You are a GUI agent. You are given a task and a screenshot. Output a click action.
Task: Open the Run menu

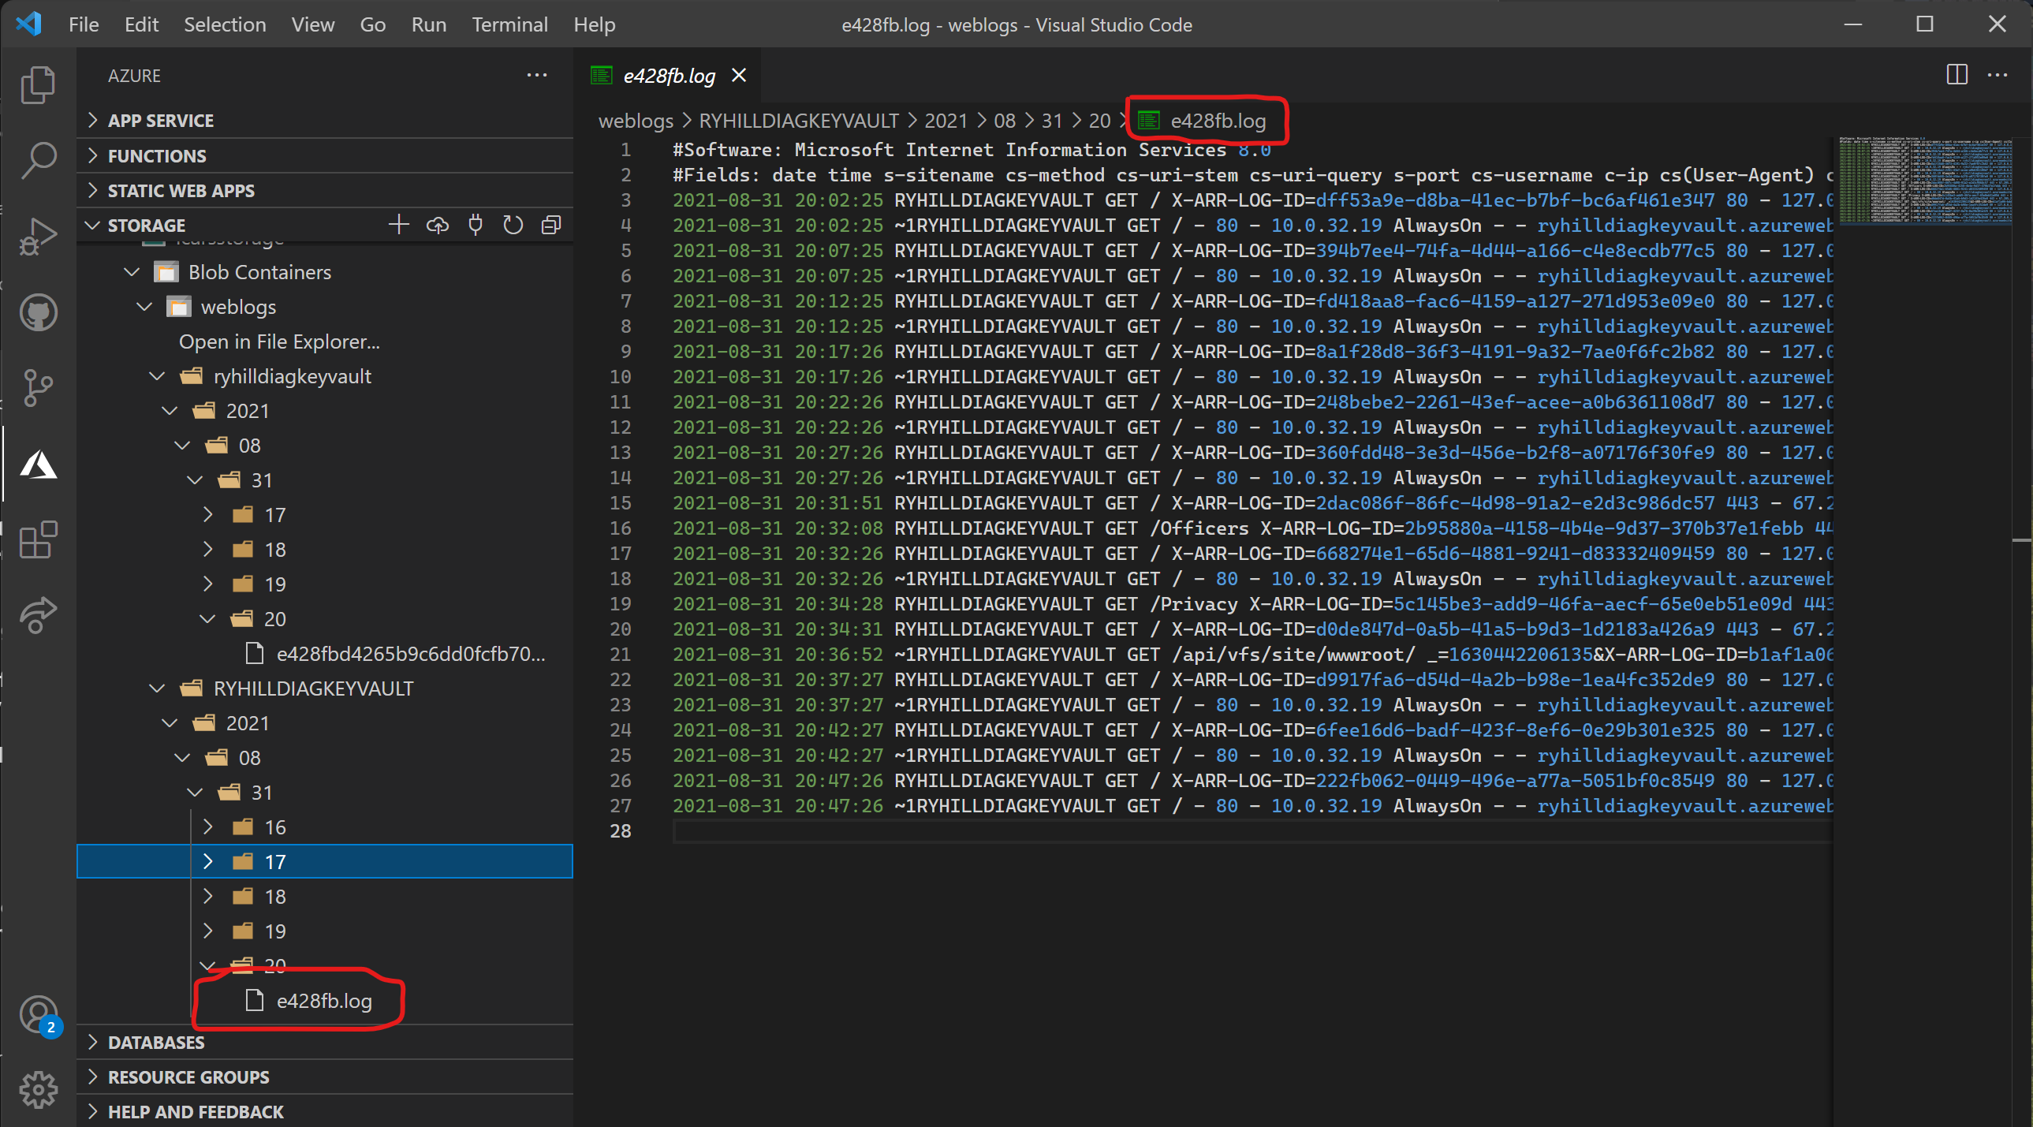(x=428, y=24)
